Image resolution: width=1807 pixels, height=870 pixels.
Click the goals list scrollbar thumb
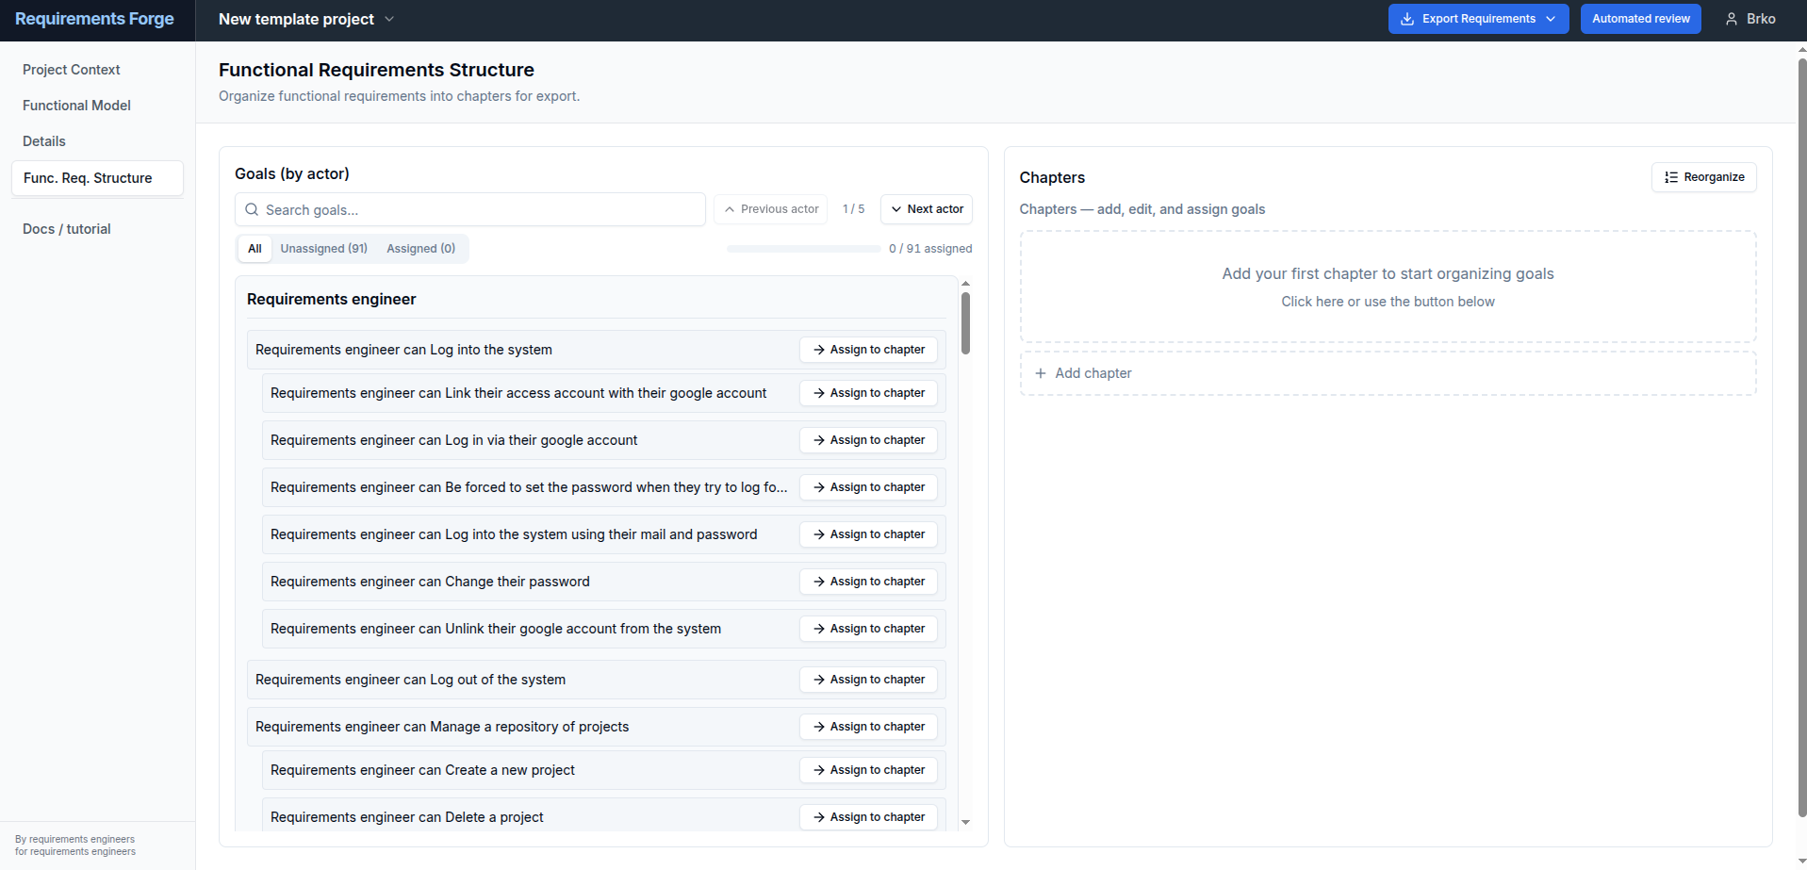click(x=965, y=323)
